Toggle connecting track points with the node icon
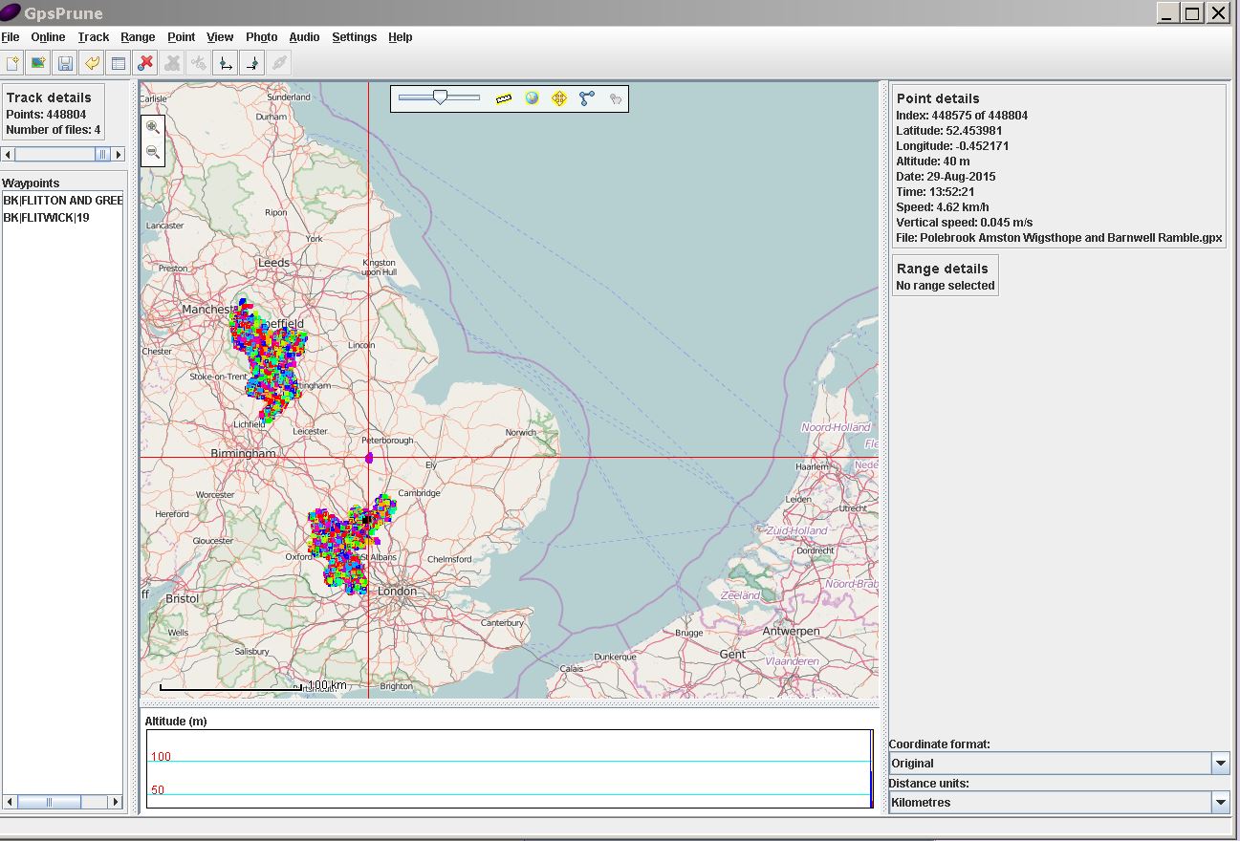 [587, 97]
